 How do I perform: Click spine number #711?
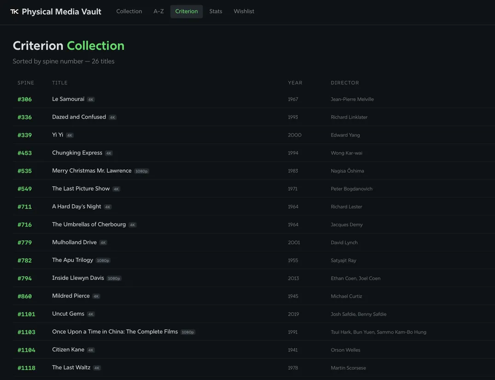click(x=24, y=207)
